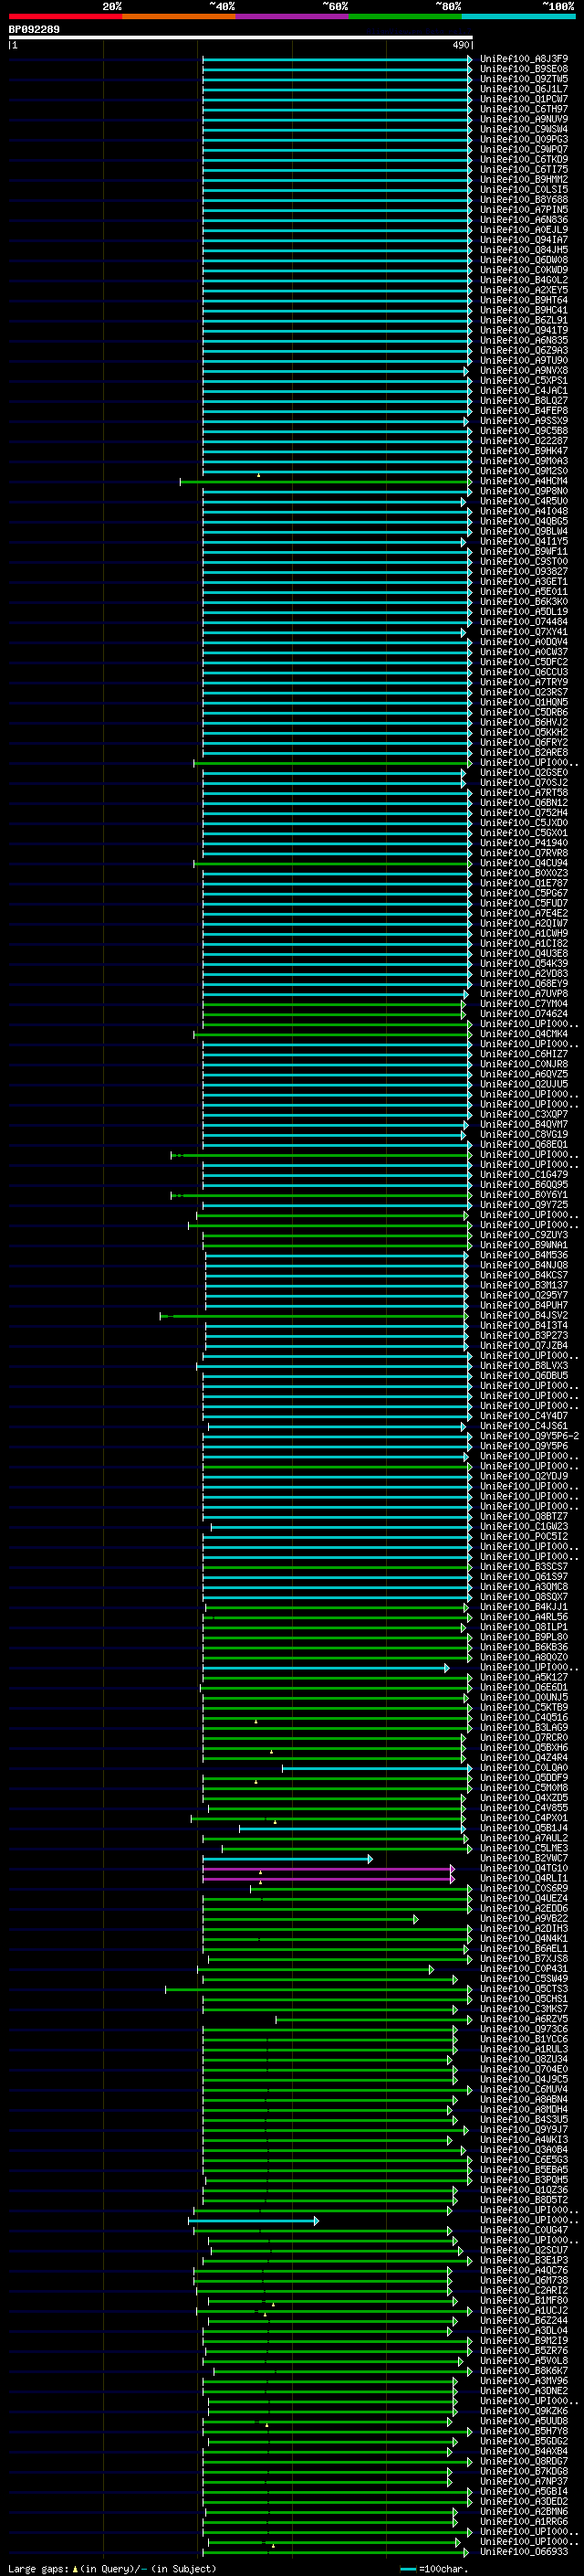The width and height of the screenshot is (584, 2576).
Task: Open hit UniRef100_B4FEP8
Action: 523,411
